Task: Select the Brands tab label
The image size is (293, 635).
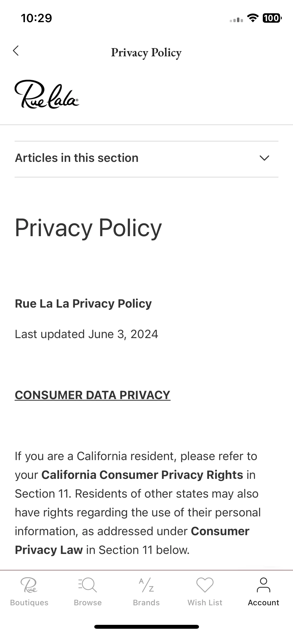Action: pyautogui.click(x=146, y=603)
